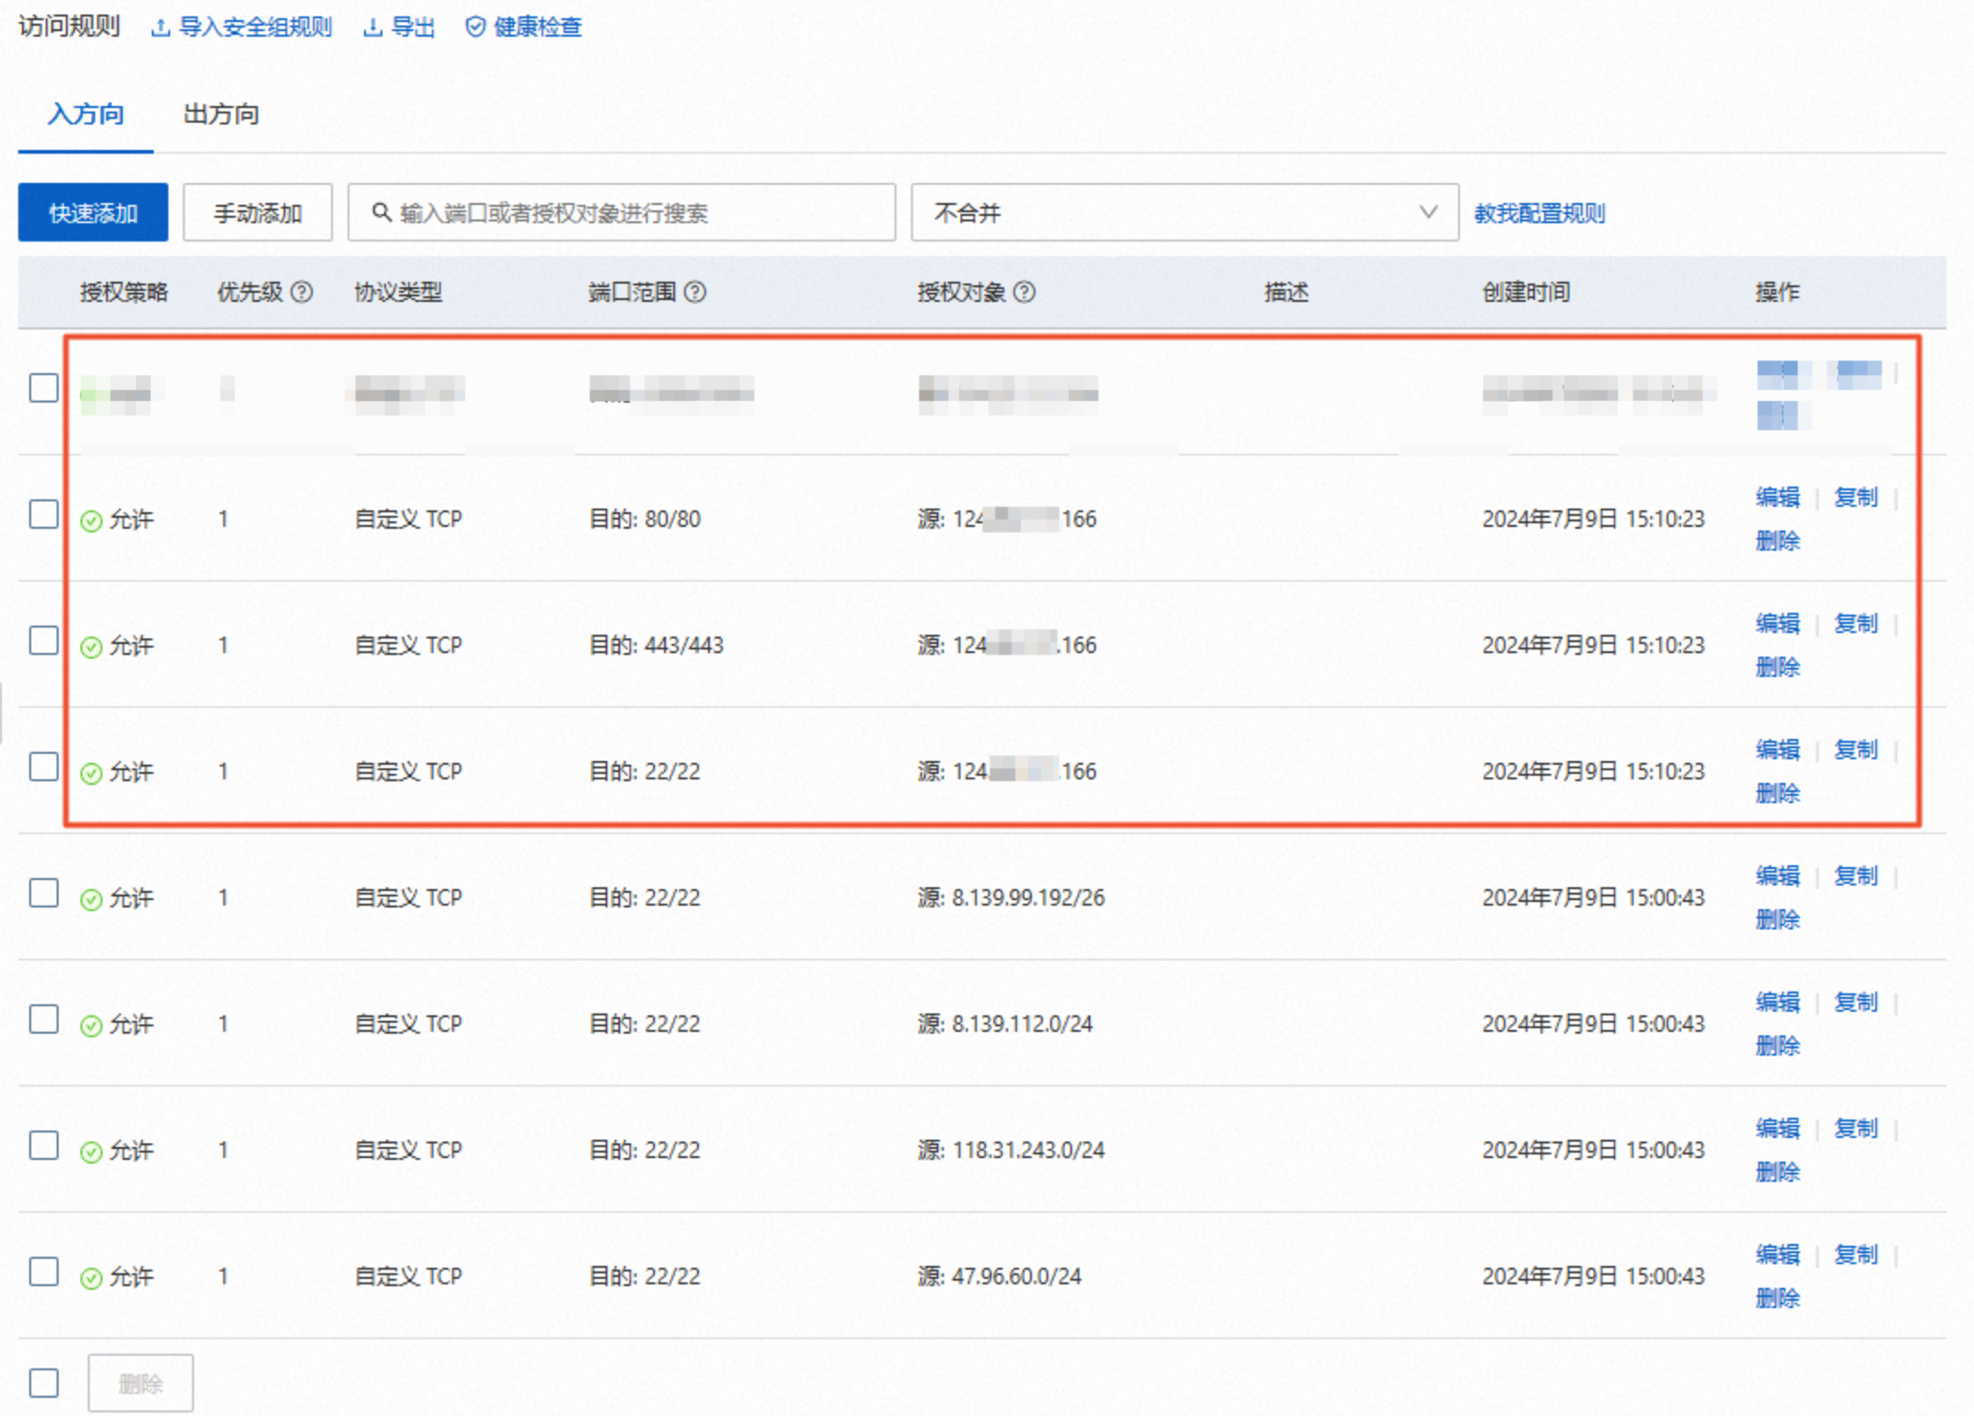Click the dropdown chevron arrow
Screen dimensions: 1974x1416
point(1428,212)
